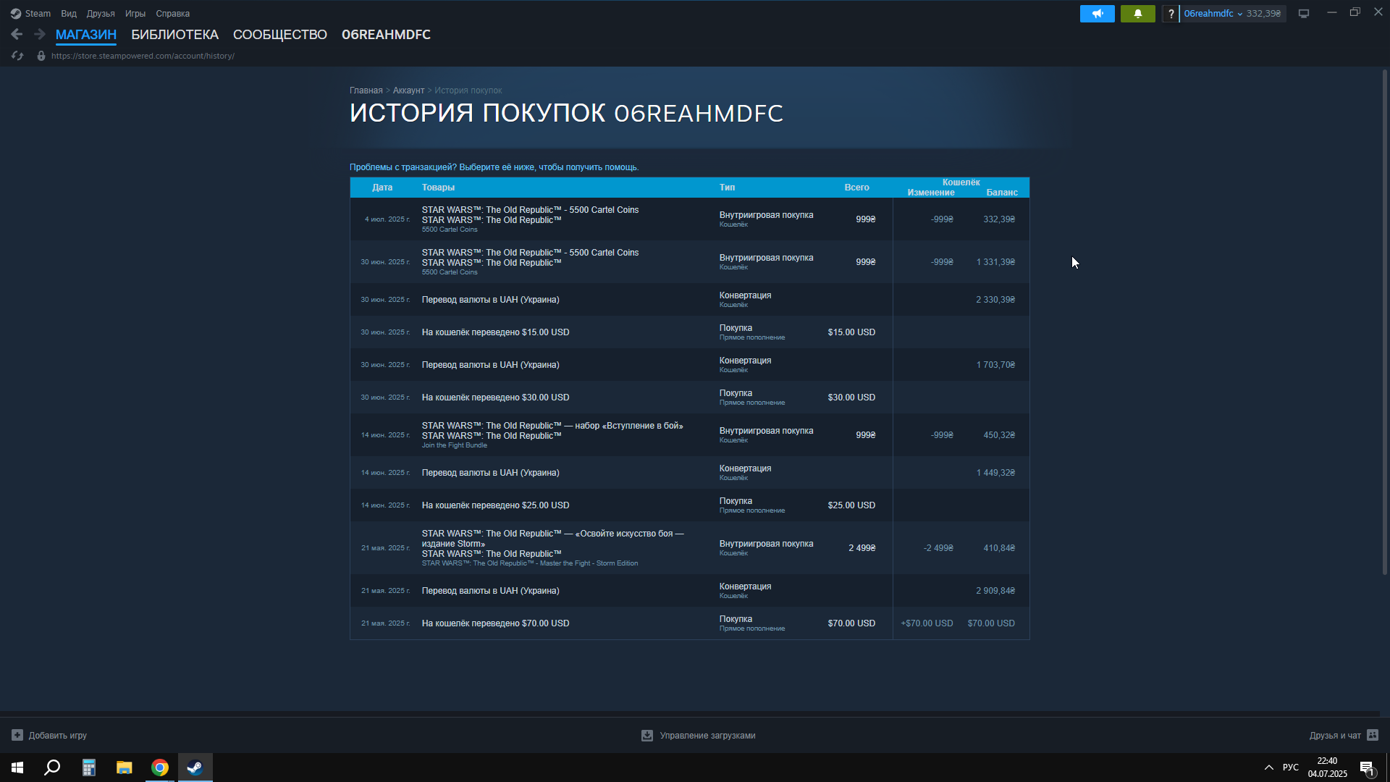The image size is (1390, 782).
Task: Select conversion row with balance 2 330,39₴
Action: click(689, 299)
